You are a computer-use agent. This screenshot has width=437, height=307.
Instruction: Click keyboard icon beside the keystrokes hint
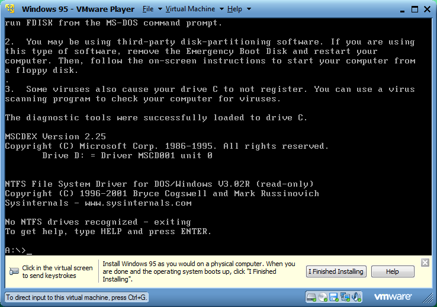point(14,271)
